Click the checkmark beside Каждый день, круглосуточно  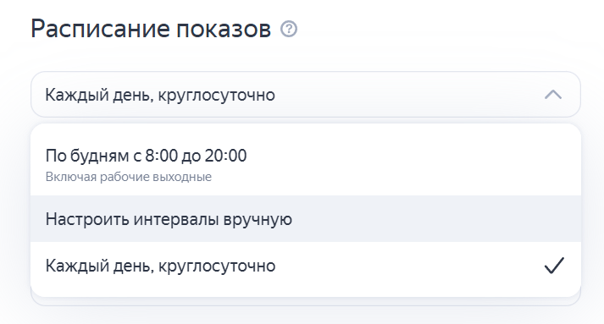[554, 266]
